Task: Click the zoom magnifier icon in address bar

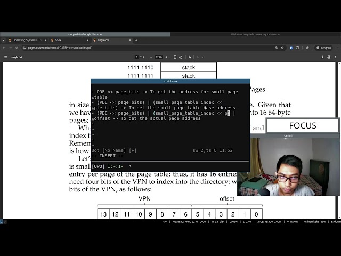Action: tap(277, 47)
